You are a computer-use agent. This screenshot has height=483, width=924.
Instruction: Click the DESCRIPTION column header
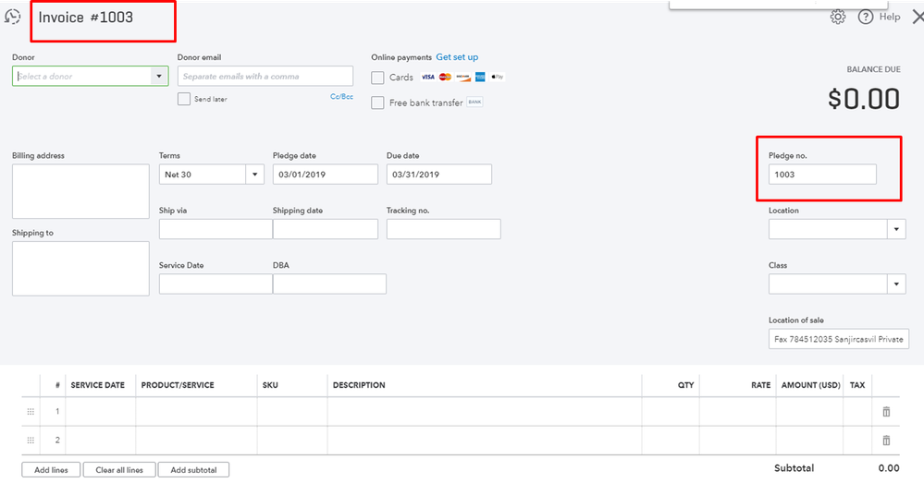pyautogui.click(x=359, y=385)
